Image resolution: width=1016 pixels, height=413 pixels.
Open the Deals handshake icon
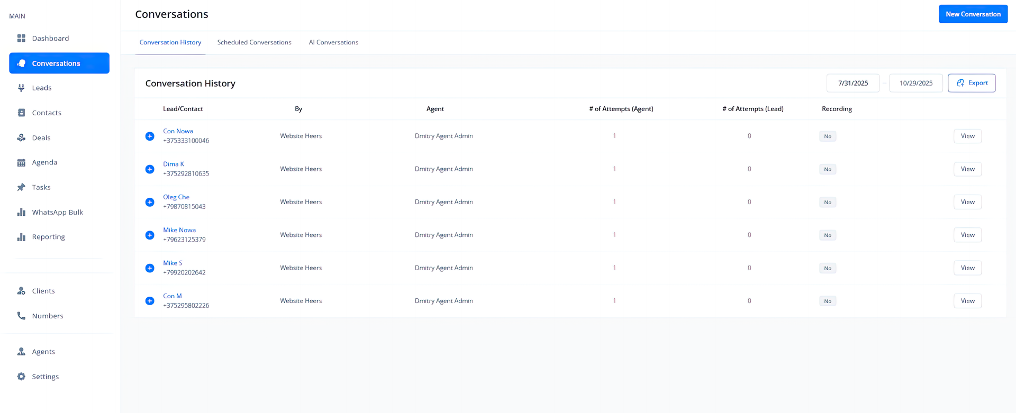coord(21,137)
